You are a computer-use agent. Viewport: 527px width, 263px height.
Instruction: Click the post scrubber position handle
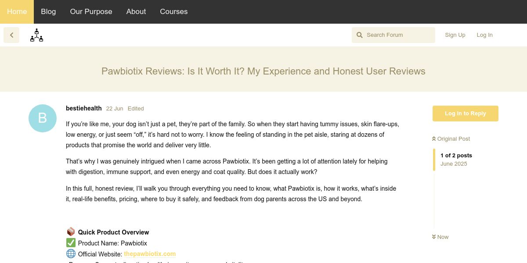click(x=434, y=160)
